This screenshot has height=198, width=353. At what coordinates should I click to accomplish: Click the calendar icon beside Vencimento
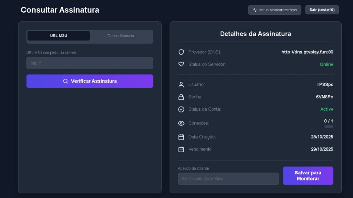click(181, 150)
